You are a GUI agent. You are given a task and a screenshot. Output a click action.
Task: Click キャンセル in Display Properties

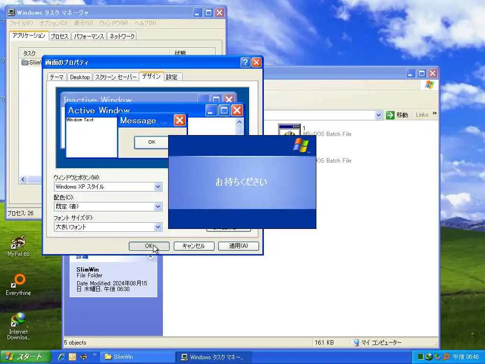[194, 246]
